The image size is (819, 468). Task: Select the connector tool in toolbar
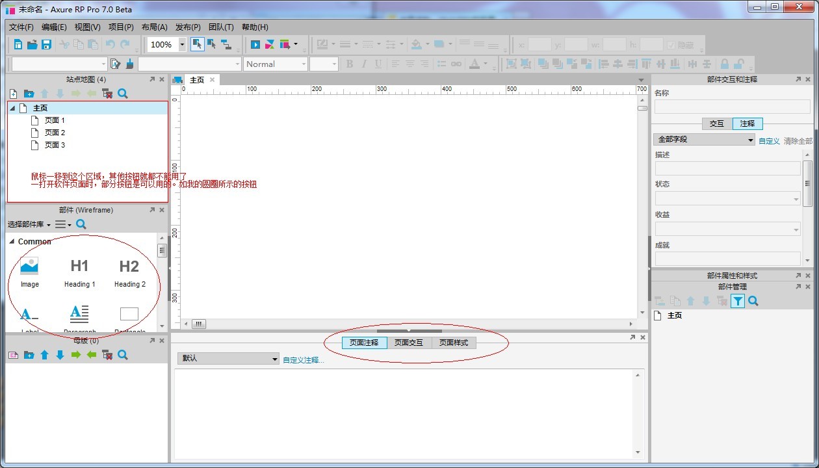pyautogui.click(x=226, y=45)
